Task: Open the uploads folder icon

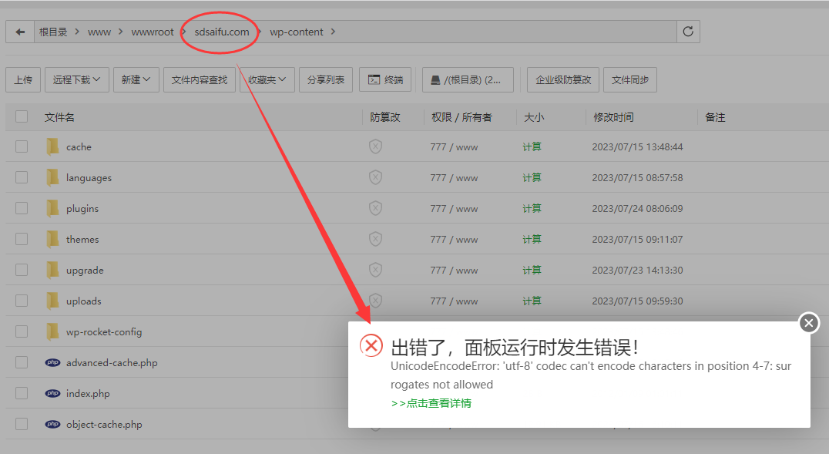Action: [x=52, y=301]
